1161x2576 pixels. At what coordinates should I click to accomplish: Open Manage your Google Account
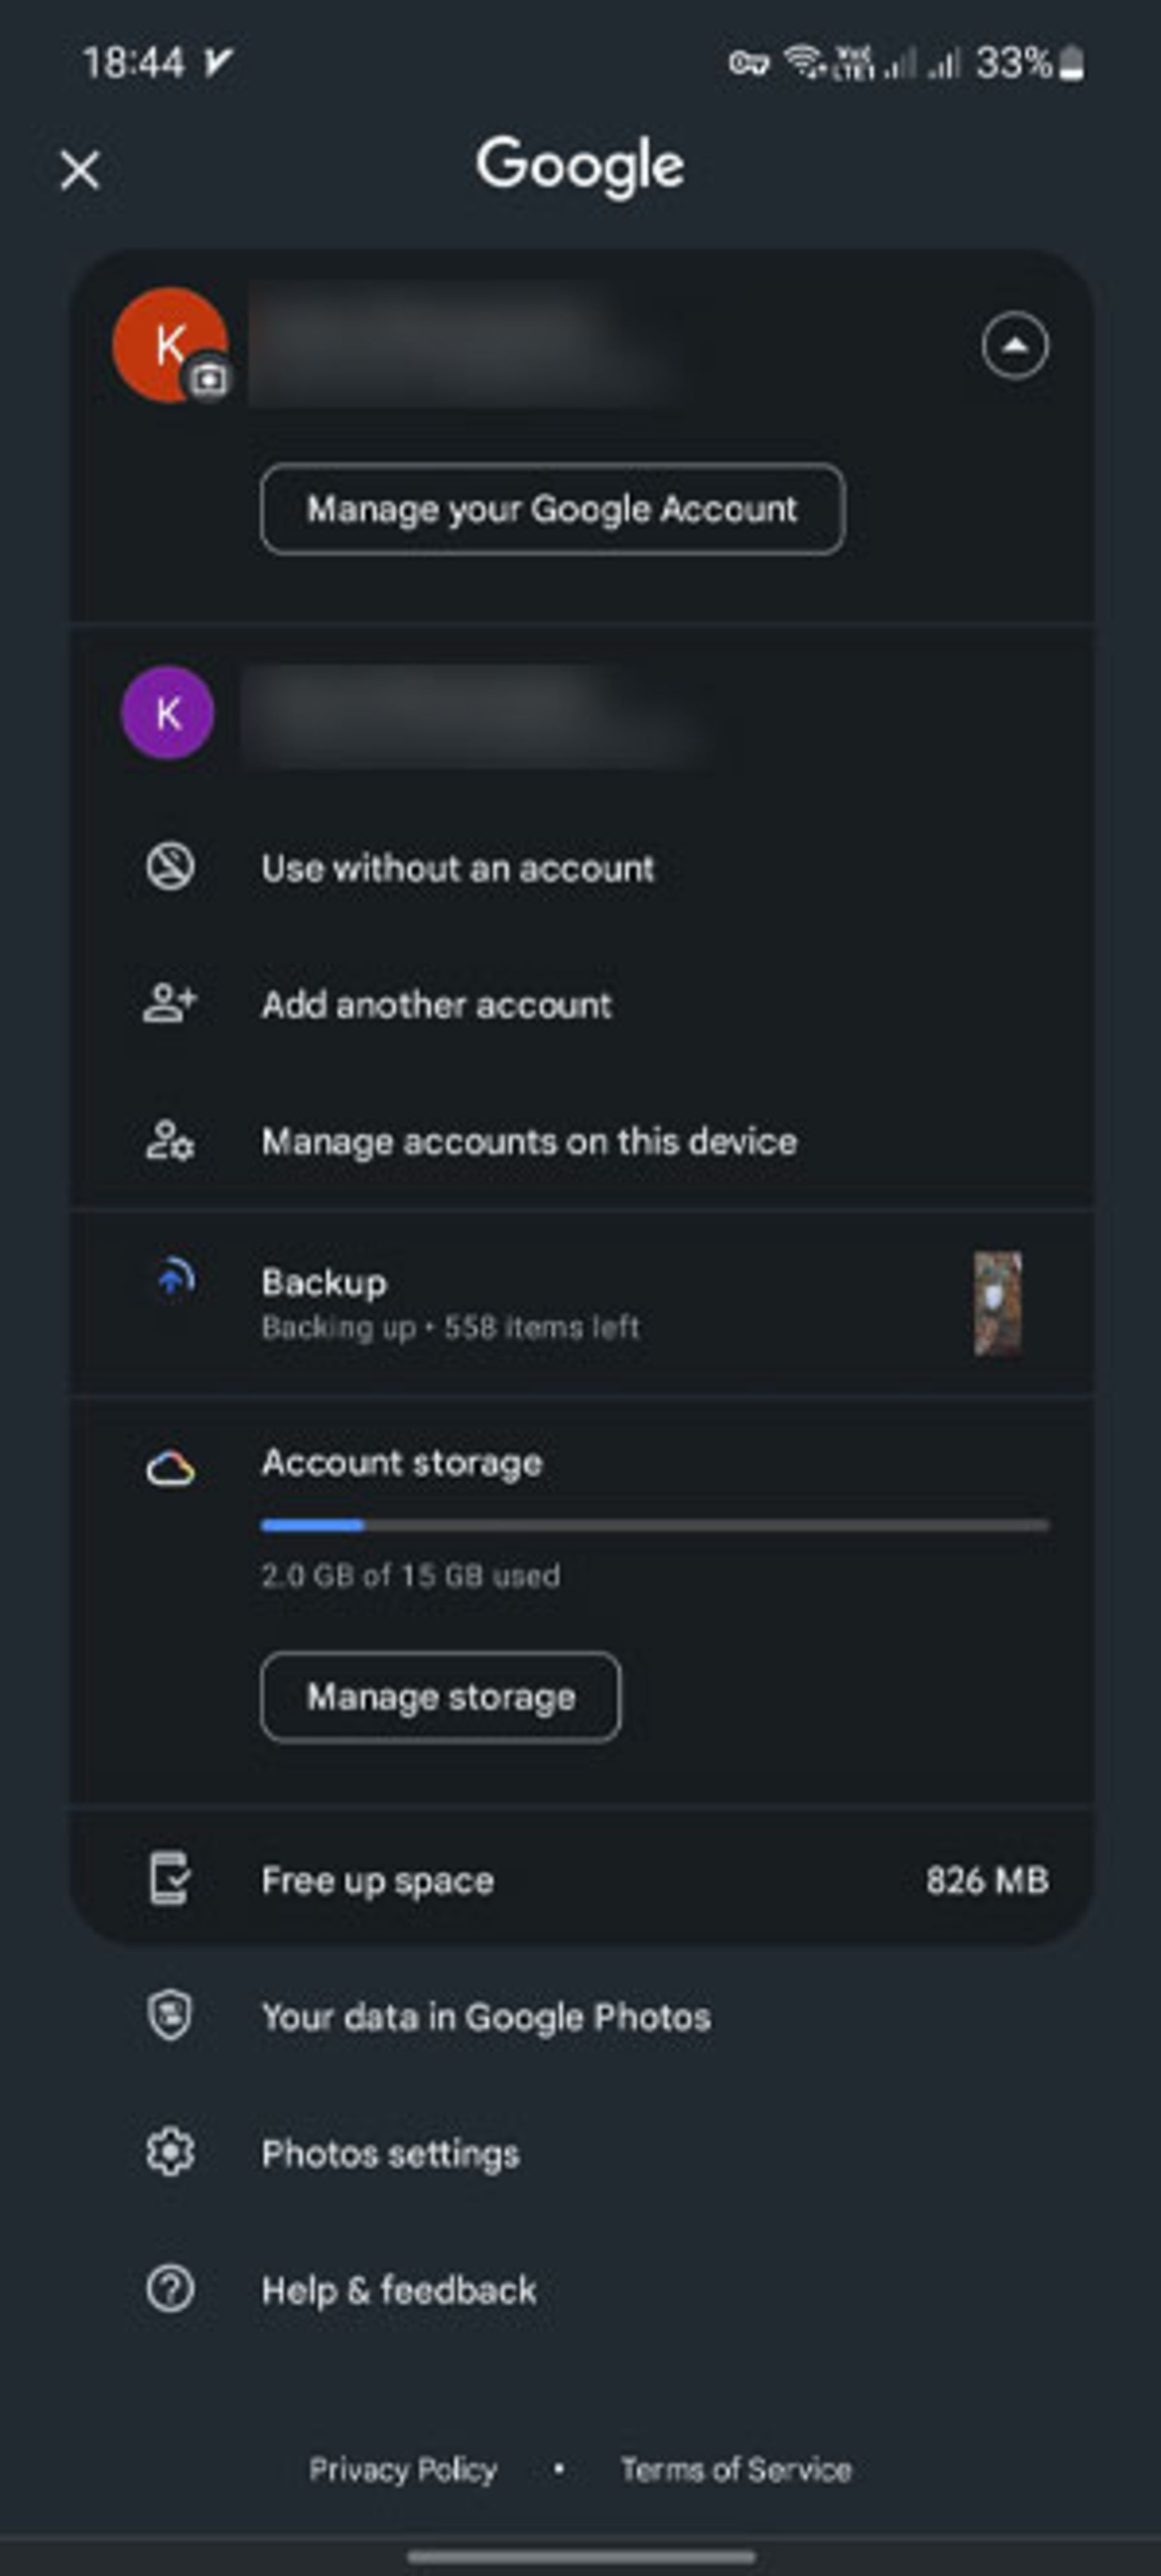tap(551, 509)
